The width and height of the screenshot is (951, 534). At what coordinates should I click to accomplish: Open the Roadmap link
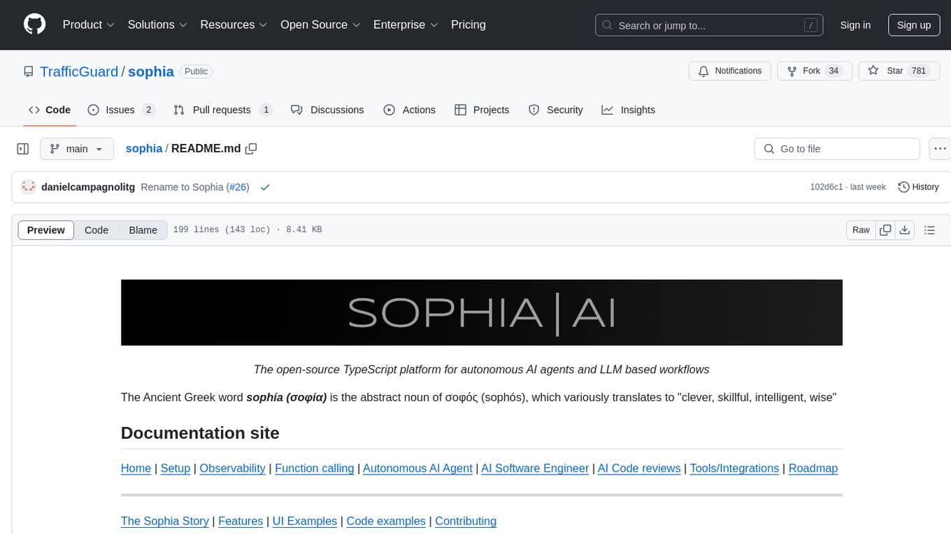click(813, 468)
